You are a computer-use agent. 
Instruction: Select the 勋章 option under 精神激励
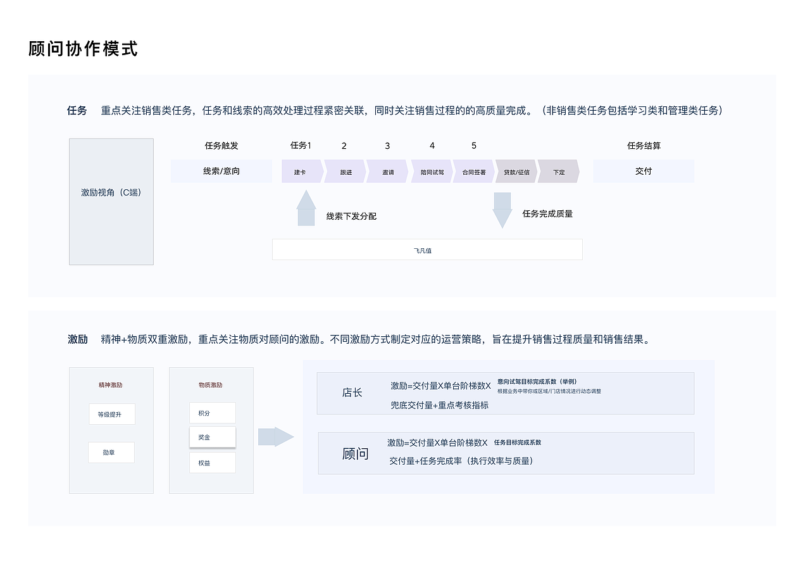point(111,453)
